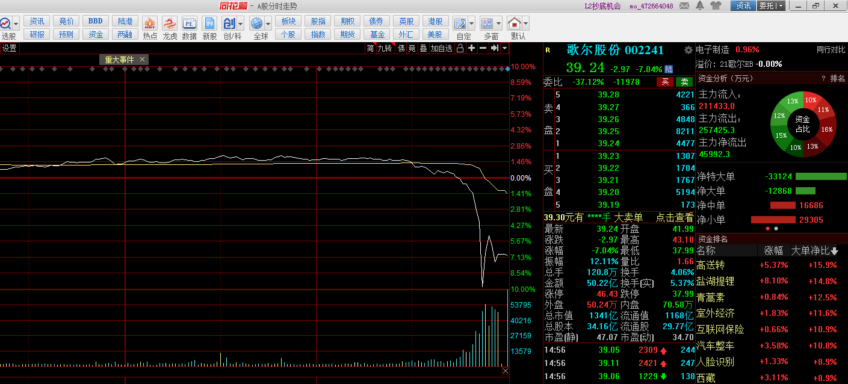Click the shirt skin theme icon
The image size is (848, 384).
click(x=716, y=6)
